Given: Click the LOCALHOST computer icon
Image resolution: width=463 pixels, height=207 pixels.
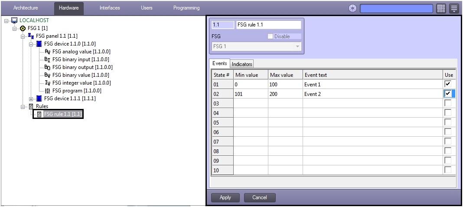Looking at the screenshot, I should pos(14,20).
